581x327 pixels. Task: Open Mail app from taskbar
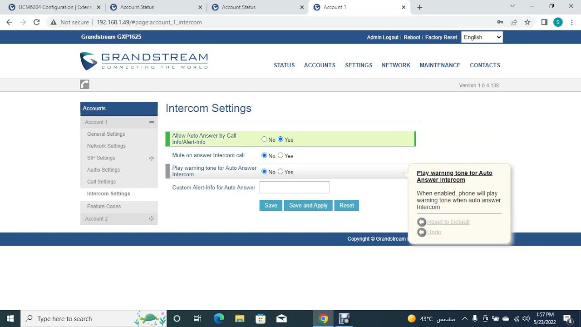281,318
